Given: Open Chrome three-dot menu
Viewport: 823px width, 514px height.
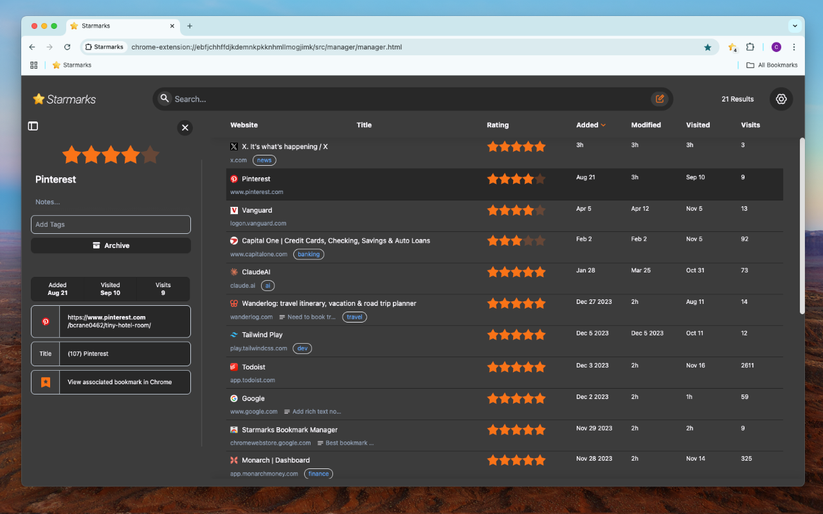Looking at the screenshot, I should tap(794, 47).
